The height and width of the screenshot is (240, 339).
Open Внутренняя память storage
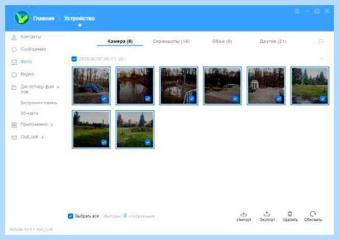(x=38, y=103)
